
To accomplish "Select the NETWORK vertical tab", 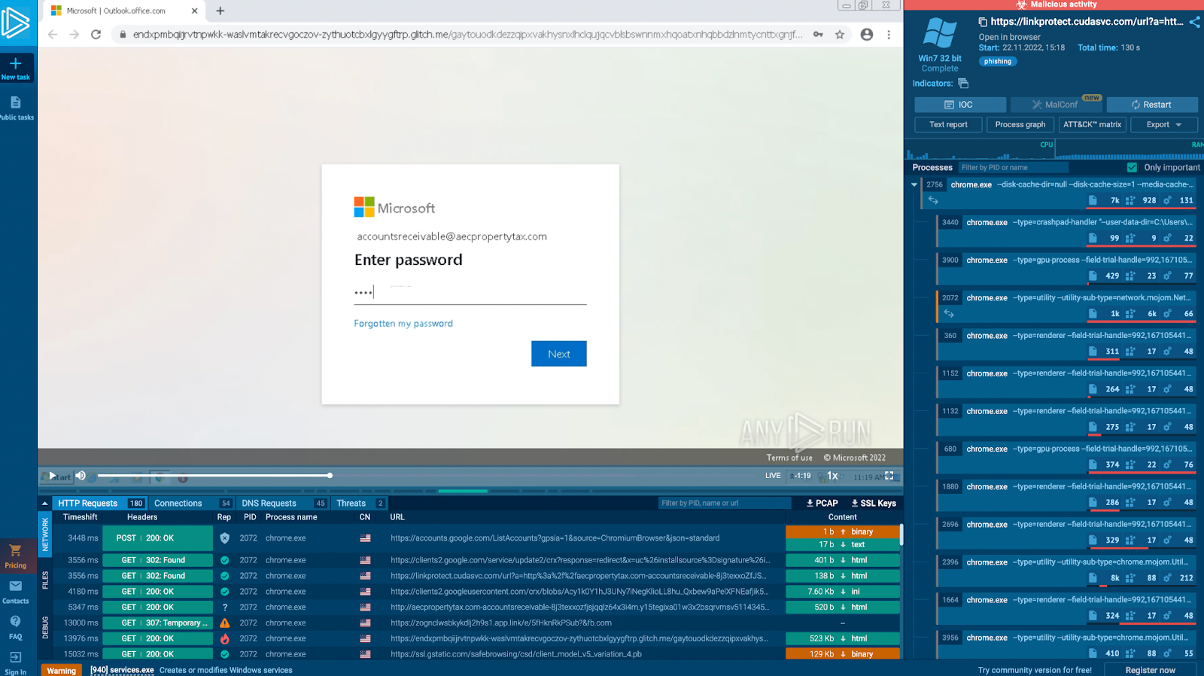I will pyautogui.click(x=45, y=534).
